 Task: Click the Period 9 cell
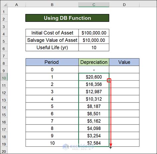pos(52,136)
